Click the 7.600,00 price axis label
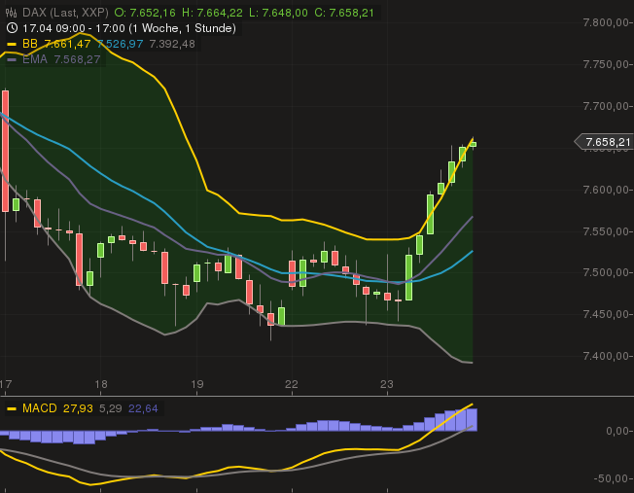The height and width of the screenshot is (493, 634). pyautogui.click(x=606, y=190)
